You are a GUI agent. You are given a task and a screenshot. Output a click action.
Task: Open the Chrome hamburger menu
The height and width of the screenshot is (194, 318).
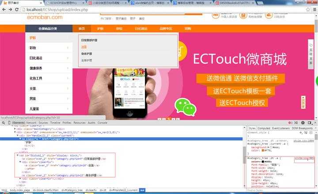pos(314,10)
